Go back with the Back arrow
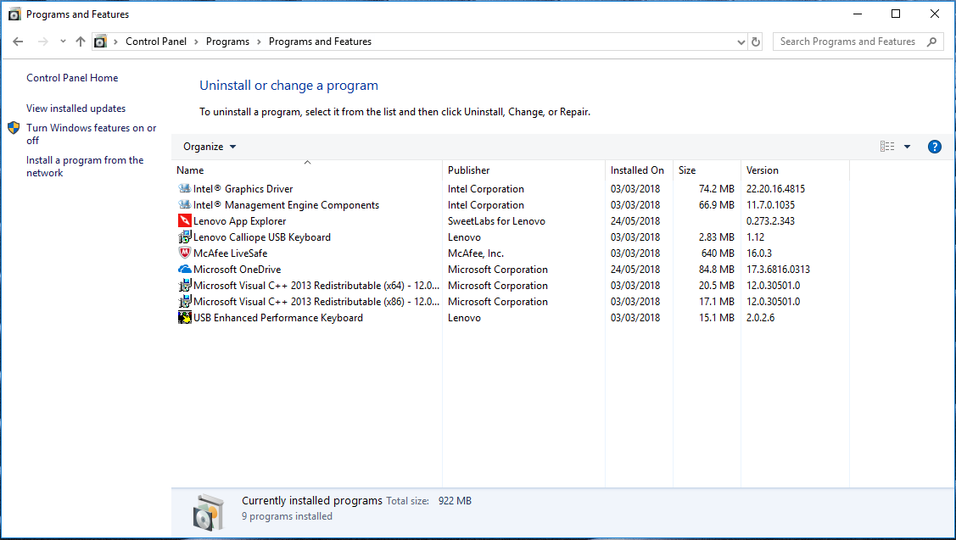This screenshot has width=956, height=540. (18, 42)
